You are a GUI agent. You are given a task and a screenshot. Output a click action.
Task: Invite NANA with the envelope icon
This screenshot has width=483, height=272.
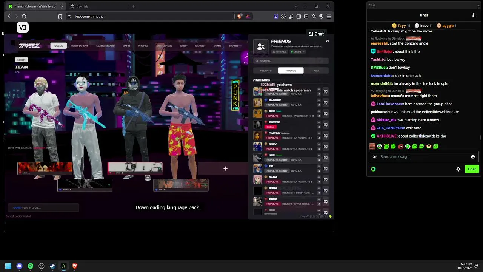point(326,179)
